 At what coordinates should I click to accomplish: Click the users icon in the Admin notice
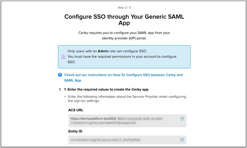[x=63, y=57]
